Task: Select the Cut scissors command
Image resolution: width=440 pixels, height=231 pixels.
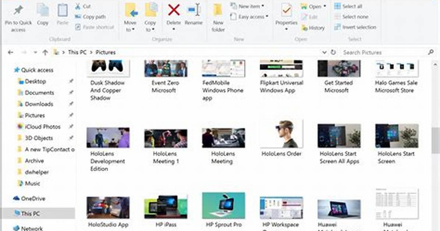Action: [x=83, y=6]
